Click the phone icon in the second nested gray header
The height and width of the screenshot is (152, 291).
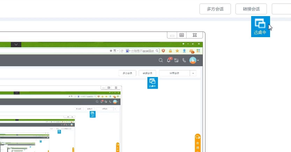110,102
